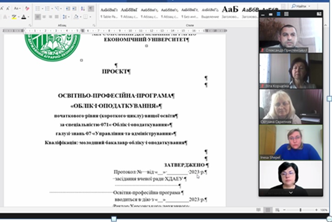
Task: Collapse the ribbon with up chevron
Action: coord(325,25)
